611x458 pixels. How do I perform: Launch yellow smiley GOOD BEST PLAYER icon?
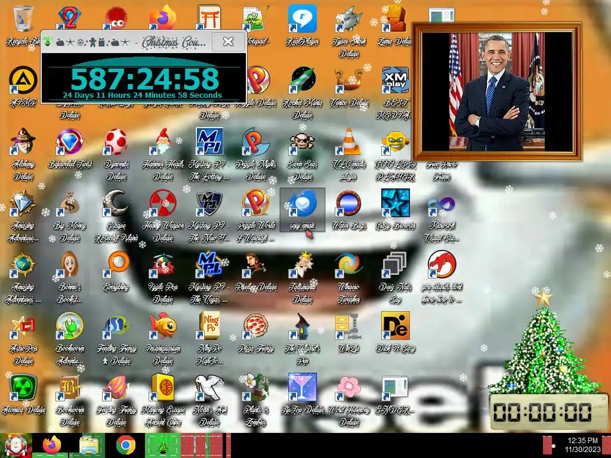395,141
